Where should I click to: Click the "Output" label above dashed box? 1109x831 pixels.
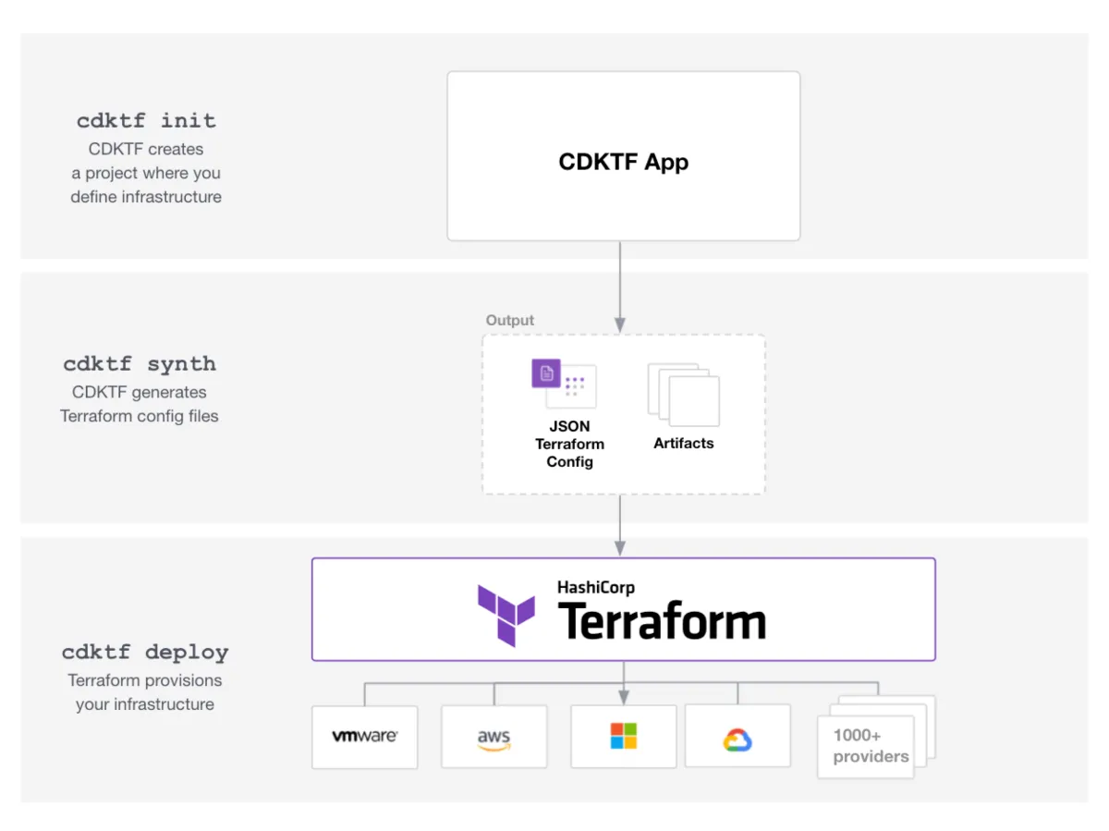pos(510,320)
